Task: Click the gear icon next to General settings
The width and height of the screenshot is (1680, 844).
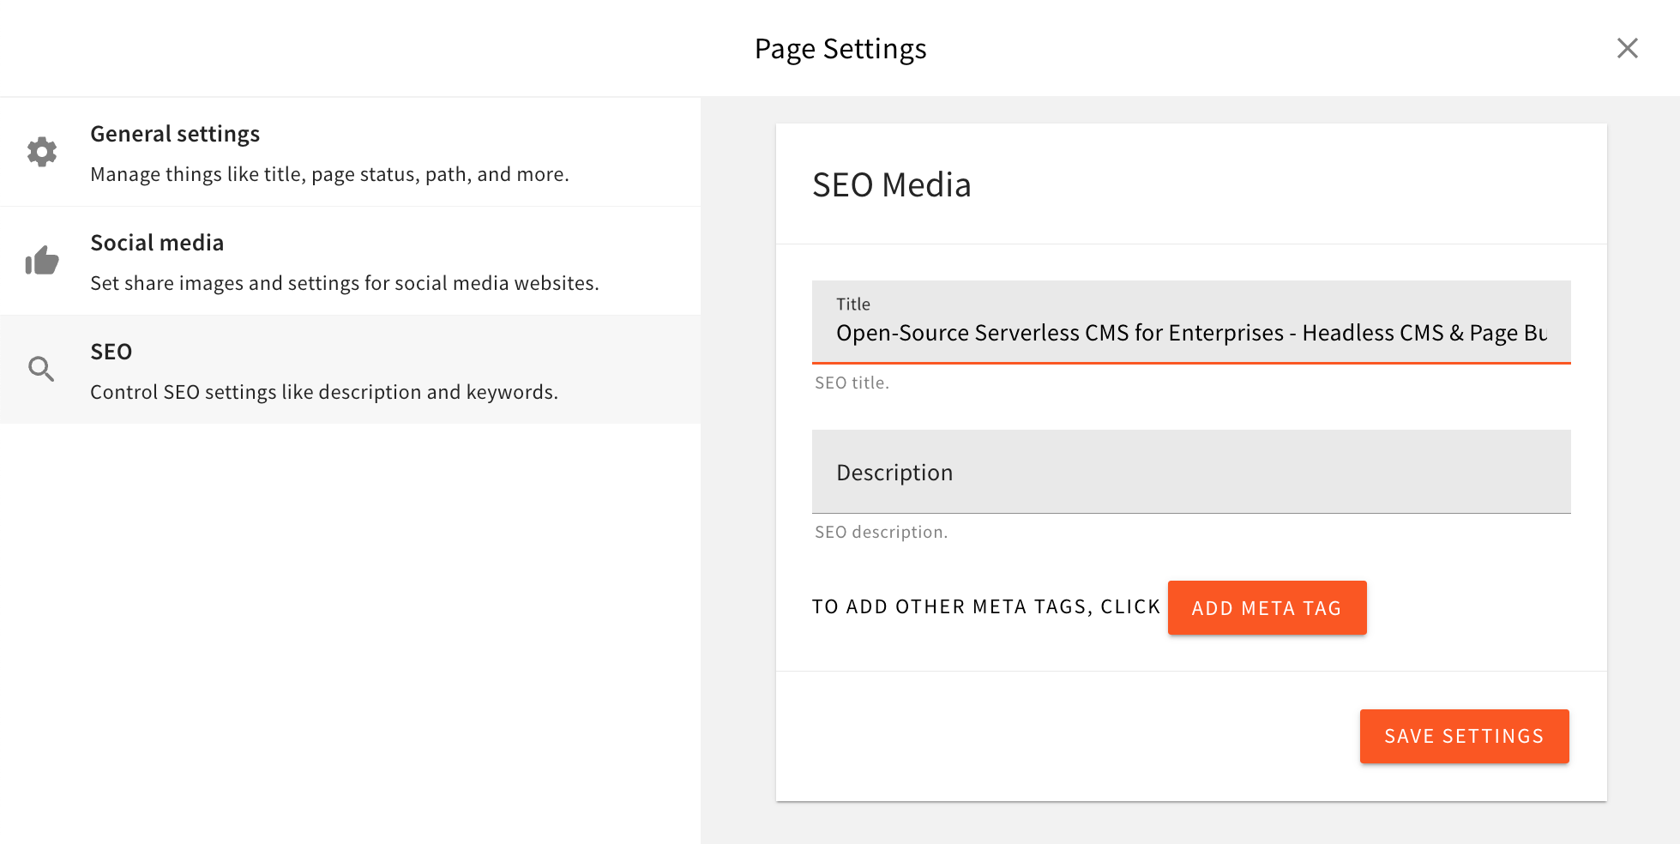Action: pos(41,152)
